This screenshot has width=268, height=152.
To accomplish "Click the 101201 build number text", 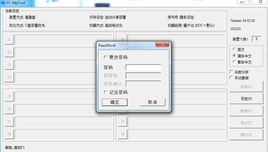I will click(x=236, y=29).
